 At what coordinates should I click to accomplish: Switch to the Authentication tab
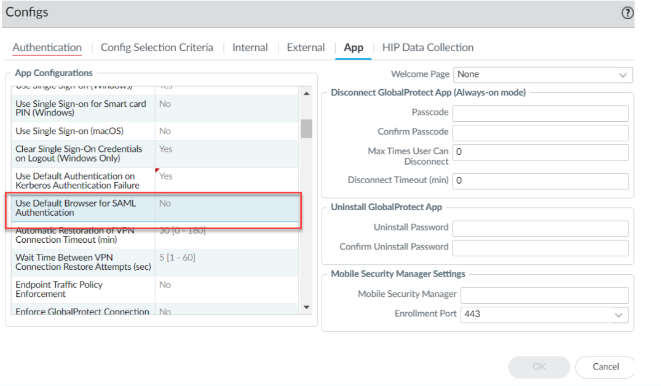47,47
